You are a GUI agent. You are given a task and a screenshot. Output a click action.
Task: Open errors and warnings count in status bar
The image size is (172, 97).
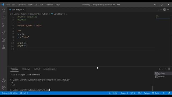[24, 93]
